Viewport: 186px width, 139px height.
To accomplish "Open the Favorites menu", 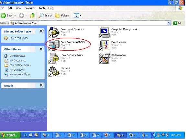I will [30, 8].
